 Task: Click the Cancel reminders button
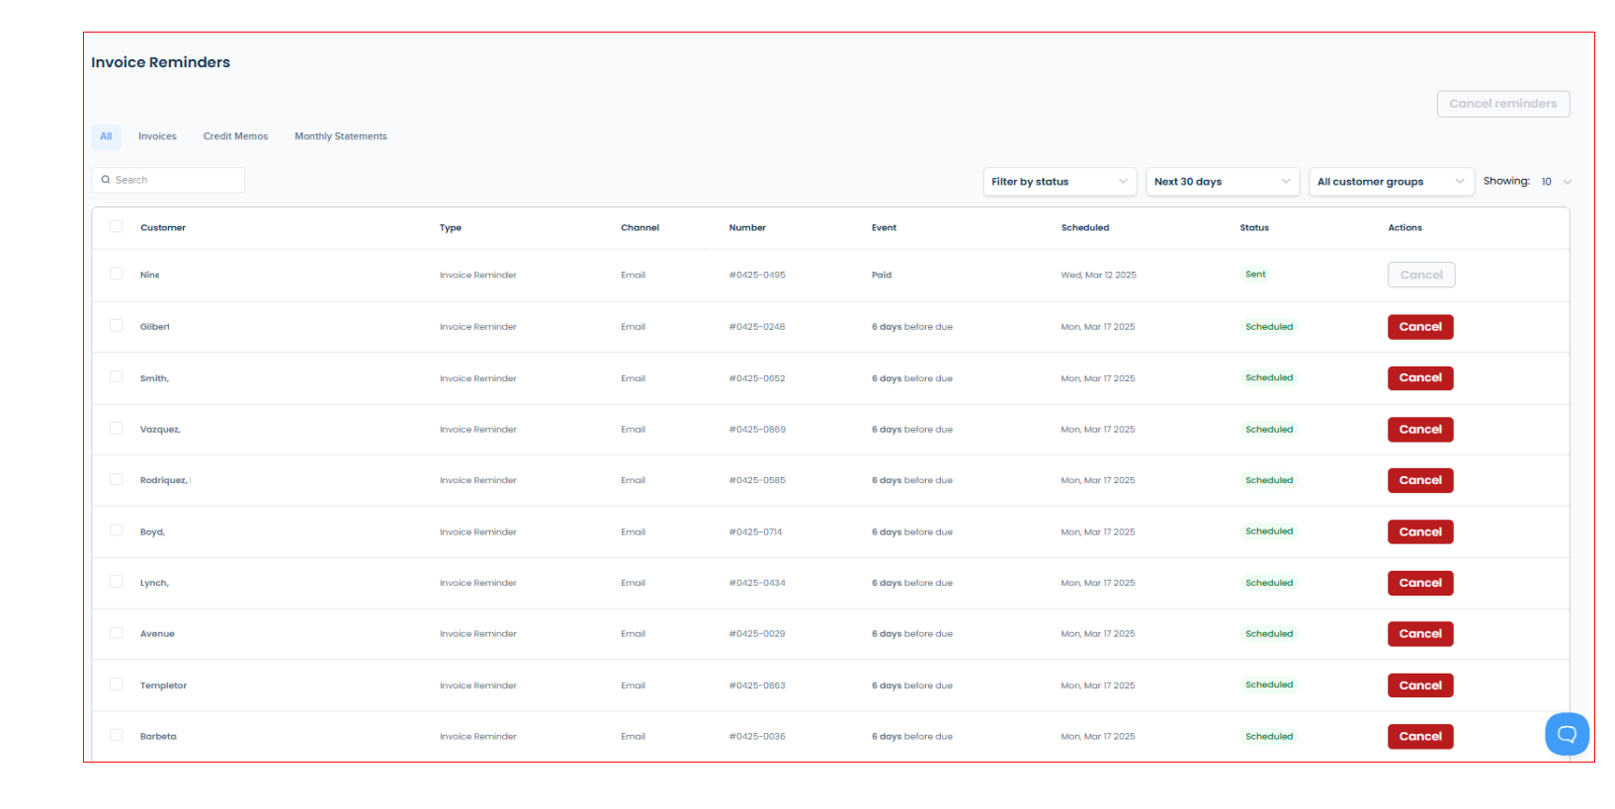click(1503, 104)
